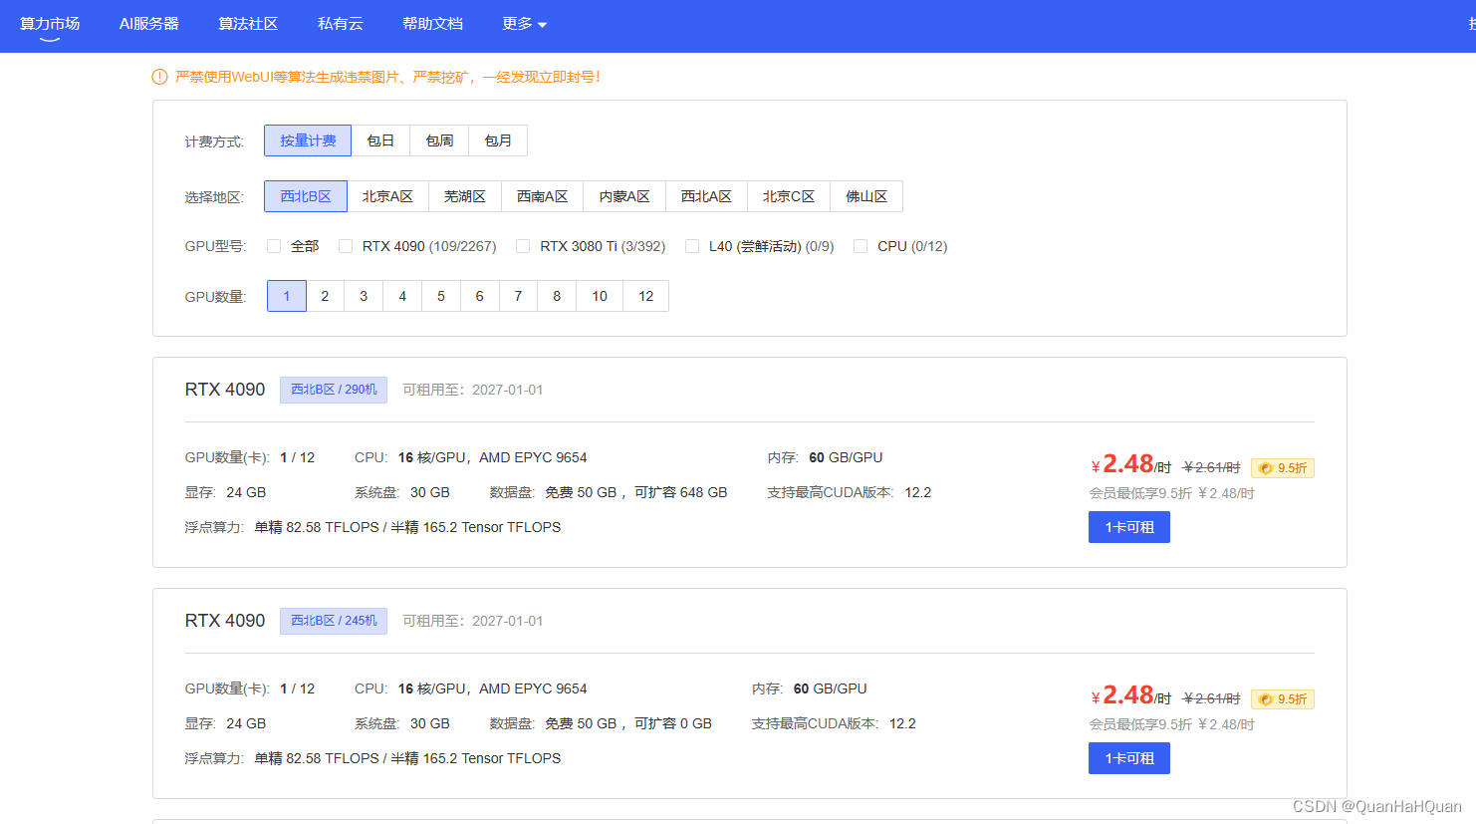Choose the 北京A区 region
The width and height of the screenshot is (1476, 824).
387,196
